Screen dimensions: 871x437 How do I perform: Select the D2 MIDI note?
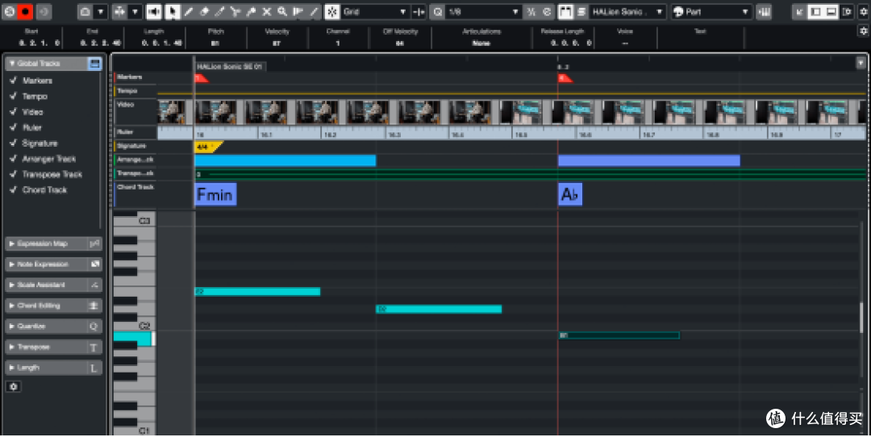(439, 309)
